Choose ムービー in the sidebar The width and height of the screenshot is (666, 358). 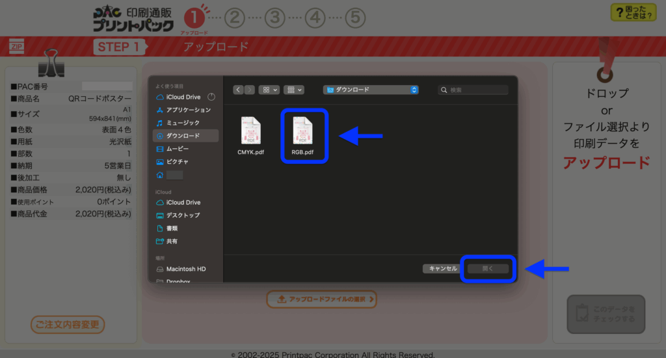[x=178, y=149]
